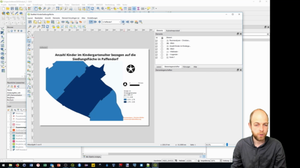Screen dimensions: 300x168
Task: Save the layout project in toolbar
Action: (30, 22)
